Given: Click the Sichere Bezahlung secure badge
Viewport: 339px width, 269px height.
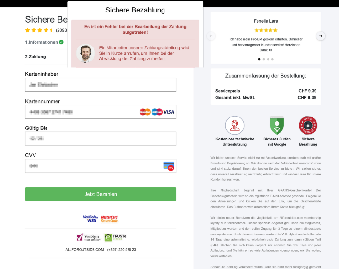Looking at the screenshot, I should coord(308,126).
